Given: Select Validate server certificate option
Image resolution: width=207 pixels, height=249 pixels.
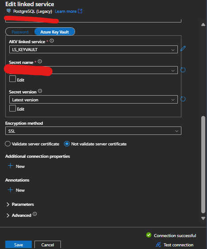Looking at the screenshot, I should pyautogui.click(x=8, y=144).
